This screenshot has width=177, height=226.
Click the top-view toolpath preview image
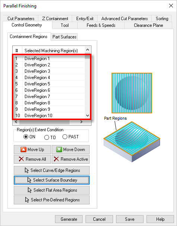(x=132, y=93)
